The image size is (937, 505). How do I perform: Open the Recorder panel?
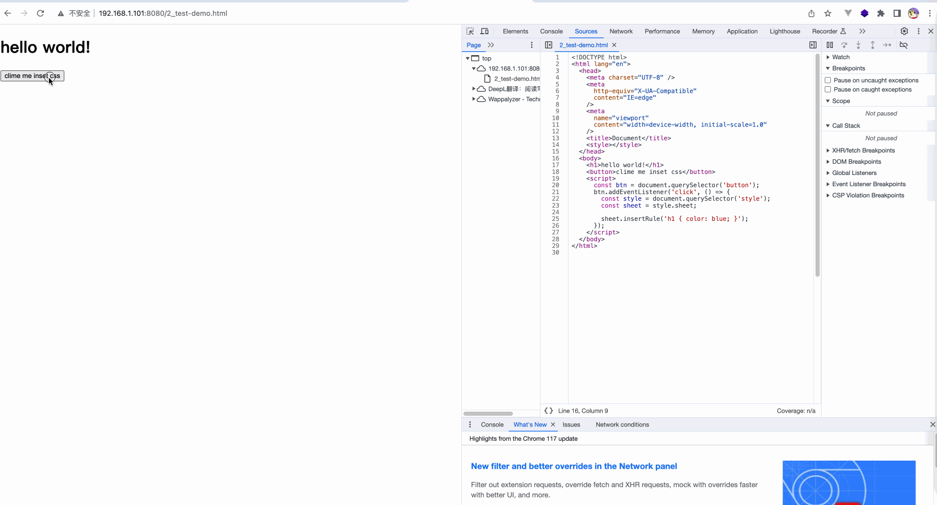pyautogui.click(x=825, y=31)
